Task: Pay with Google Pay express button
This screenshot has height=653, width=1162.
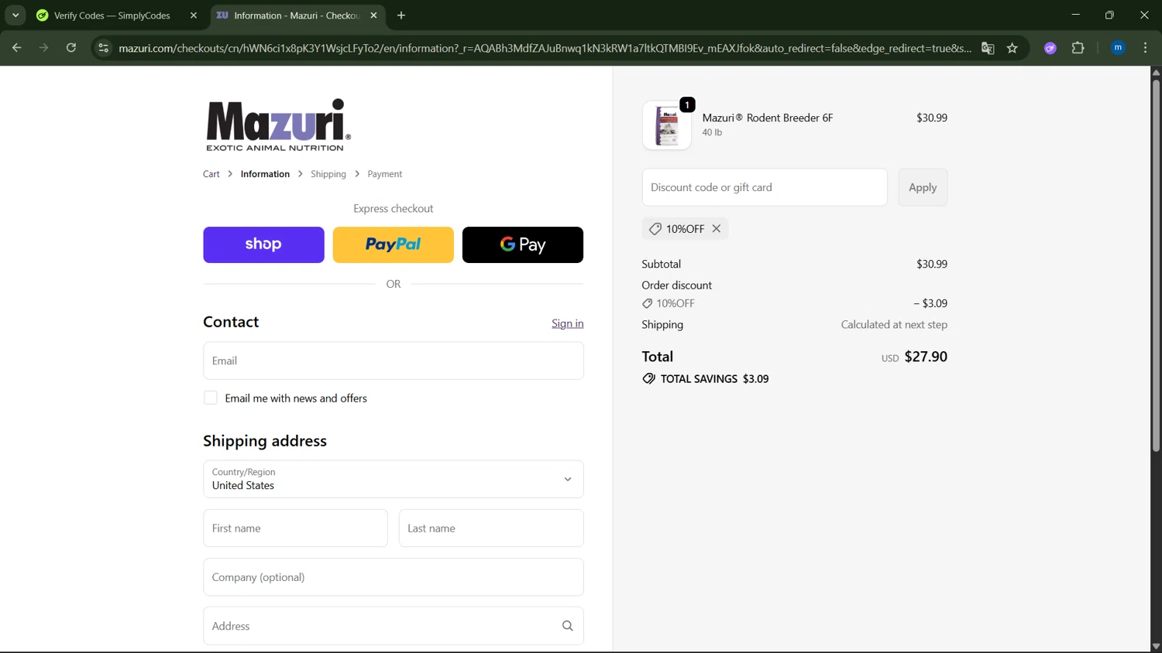Action: click(523, 244)
